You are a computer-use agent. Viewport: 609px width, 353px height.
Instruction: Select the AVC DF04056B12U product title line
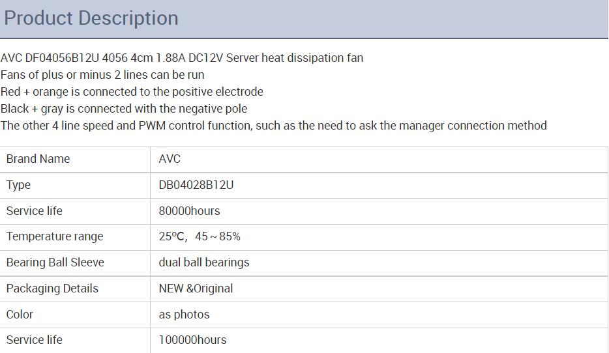(x=182, y=58)
